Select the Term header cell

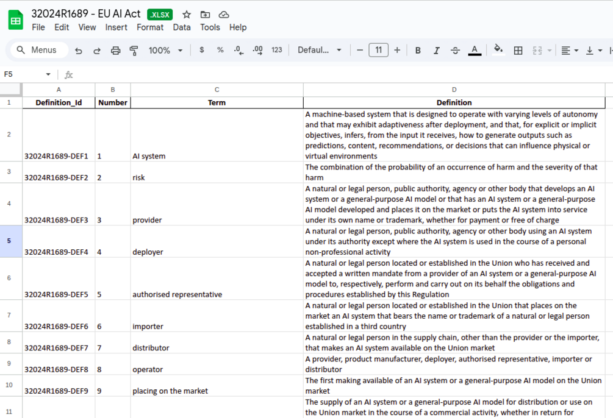(x=217, y=103)
